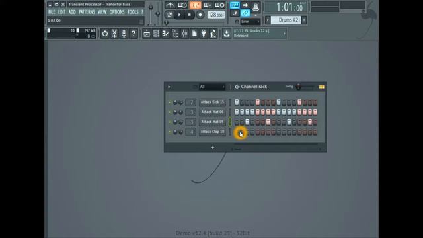Open the plugin picker plug icon

[204, 34]
